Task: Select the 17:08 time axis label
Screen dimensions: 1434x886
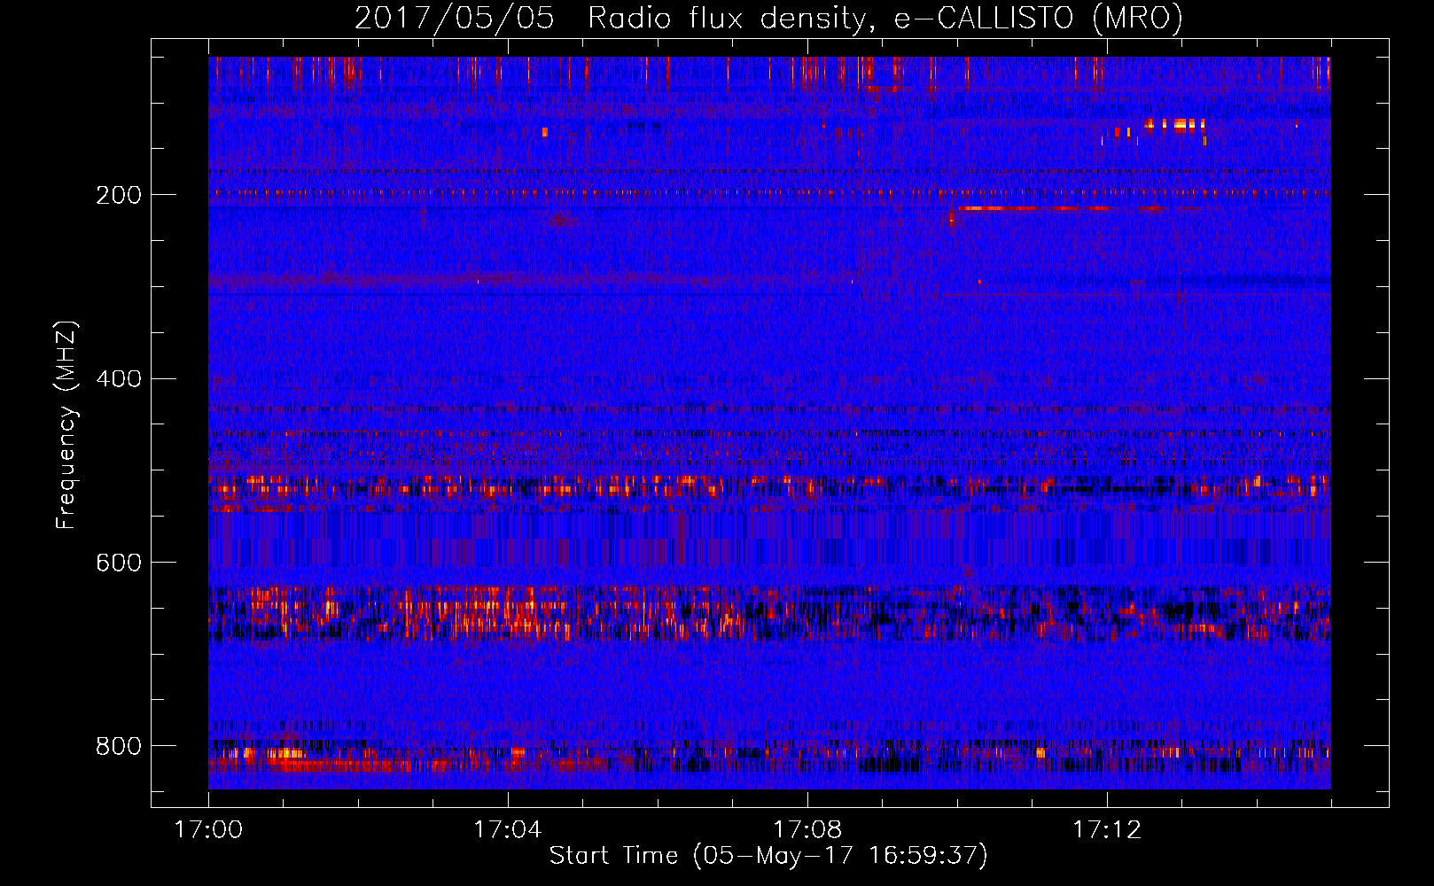Action: (807, 830)
